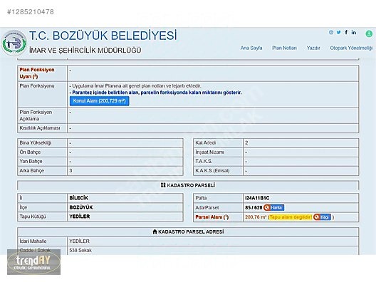
Task: Click the blue note starting 'Parantez içinde belirtilen alan'
Action: [156, 93]
